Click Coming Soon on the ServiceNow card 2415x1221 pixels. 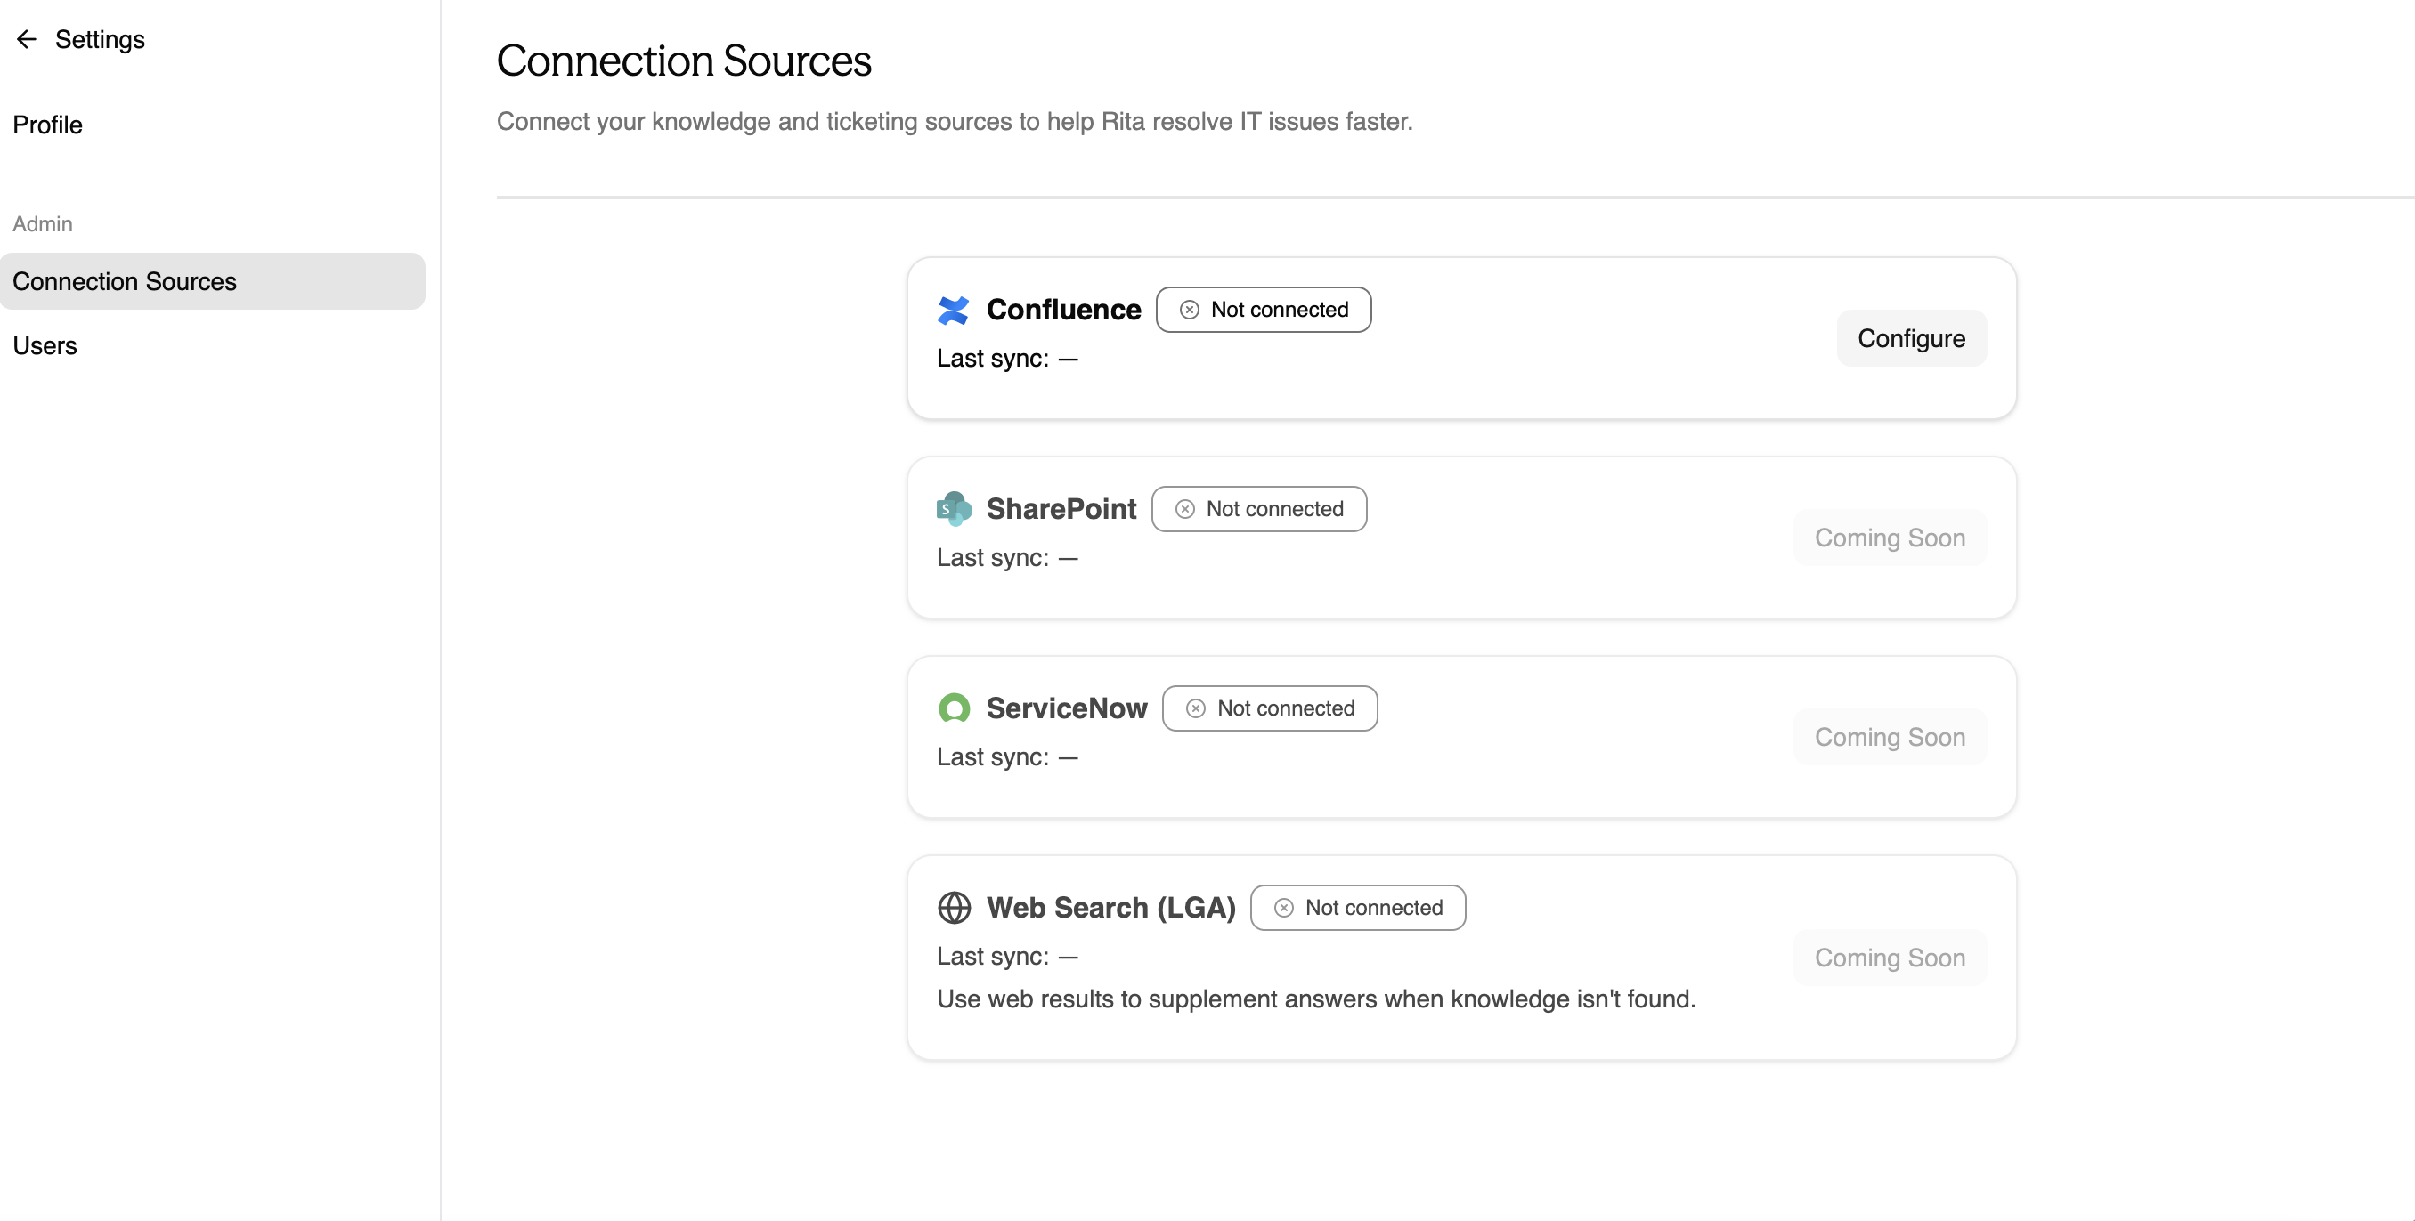point(1890,737)
